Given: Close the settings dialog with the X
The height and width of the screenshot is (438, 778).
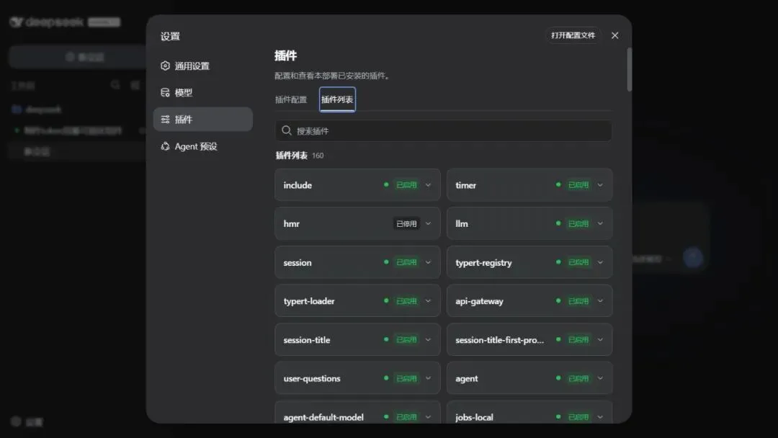Looking at the screenshot, I should tap(614, 35).
